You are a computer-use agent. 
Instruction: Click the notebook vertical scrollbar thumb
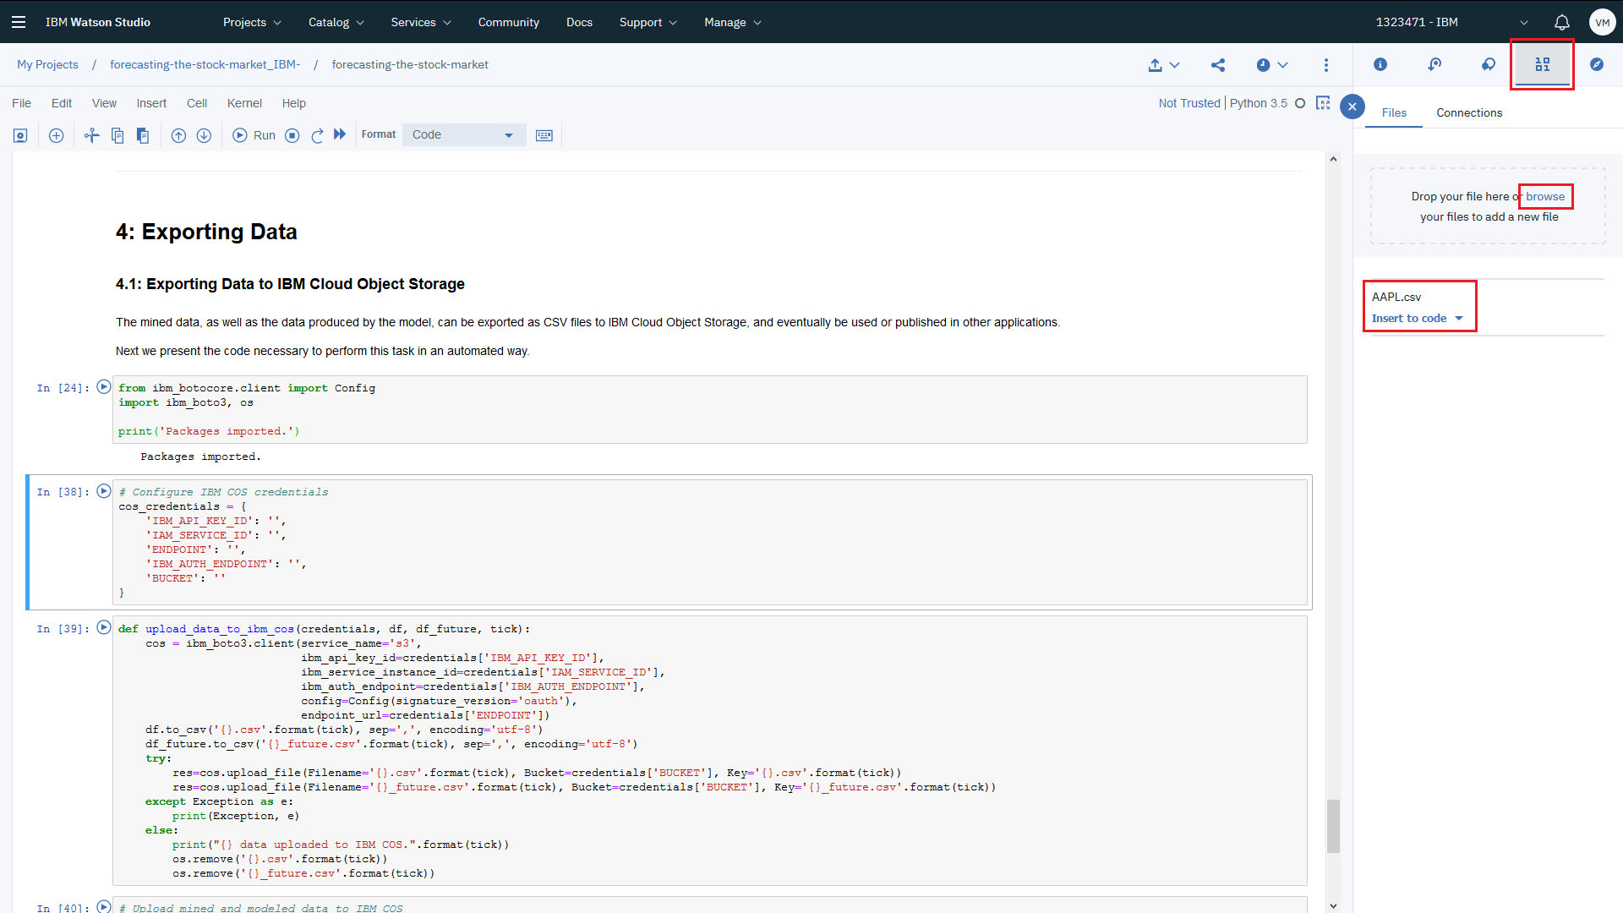[1333, 826]
